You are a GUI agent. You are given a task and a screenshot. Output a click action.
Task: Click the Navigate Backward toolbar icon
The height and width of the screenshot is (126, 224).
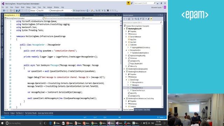[x=4, y=10]
